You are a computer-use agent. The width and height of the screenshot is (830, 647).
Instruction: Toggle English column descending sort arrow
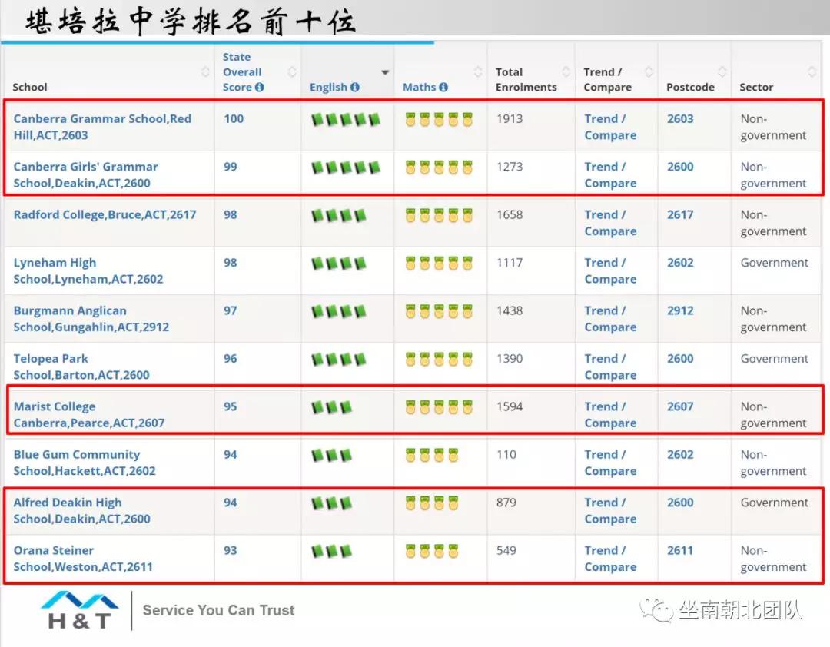(x=385, y=72)
